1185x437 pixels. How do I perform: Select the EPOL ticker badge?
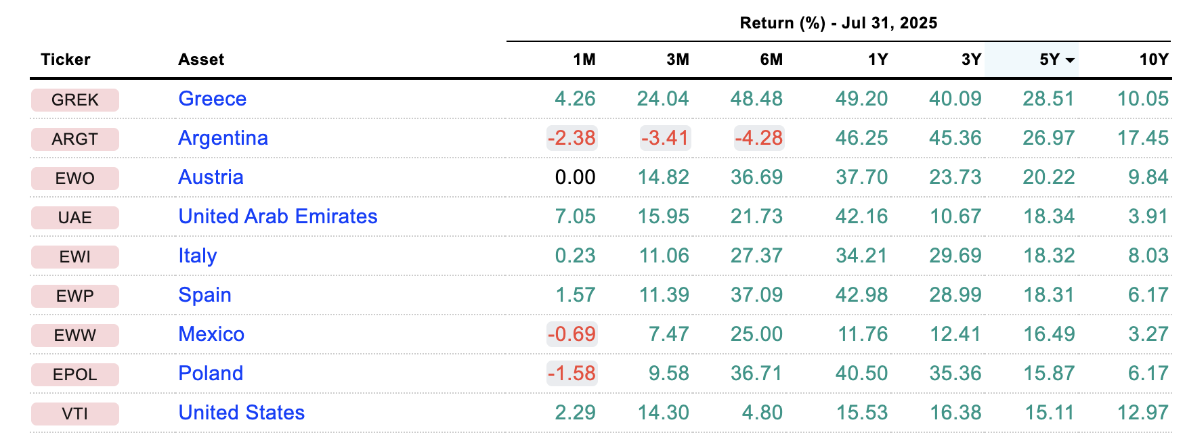click(x=75, y=375)
